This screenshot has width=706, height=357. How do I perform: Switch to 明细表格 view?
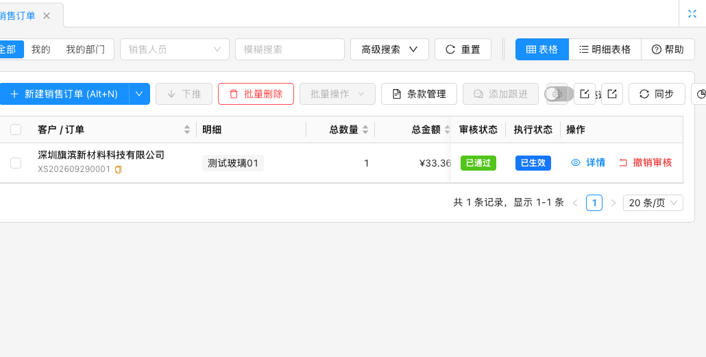605,49
